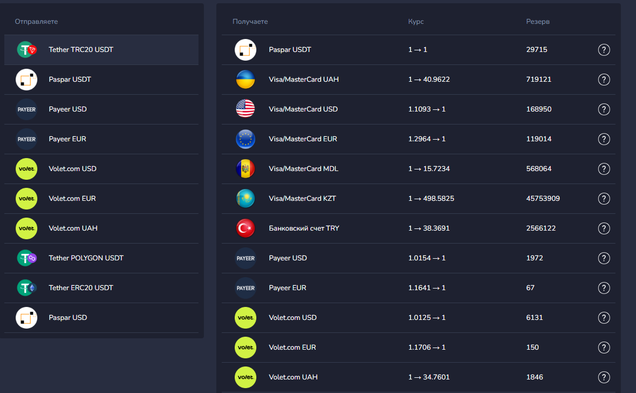Click the Volet.com USD logo in send list
The image size is (636, 393).
point(27,169)
